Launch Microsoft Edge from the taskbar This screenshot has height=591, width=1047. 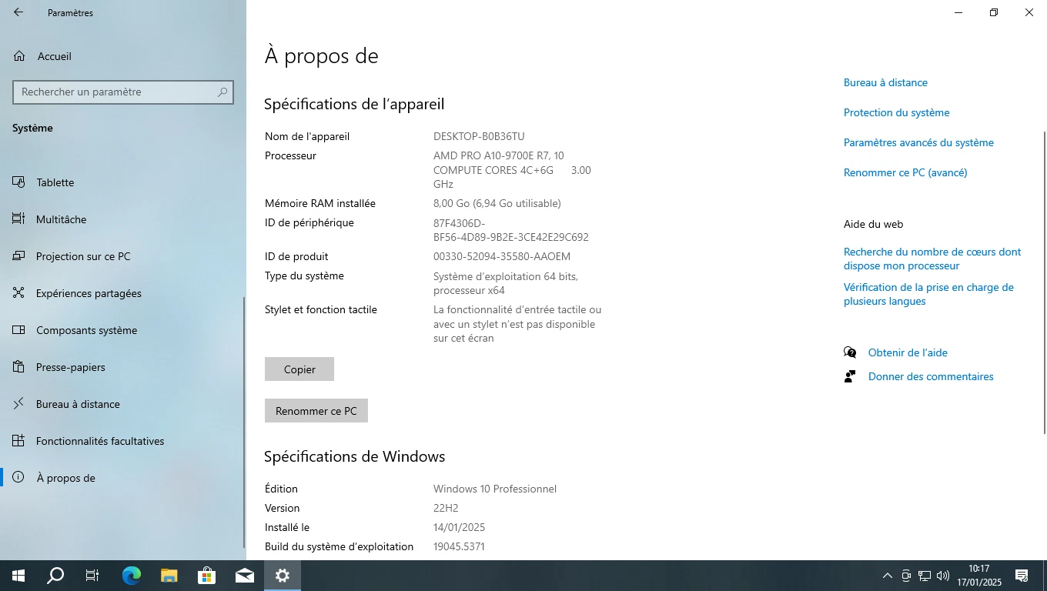pos(132,575)
